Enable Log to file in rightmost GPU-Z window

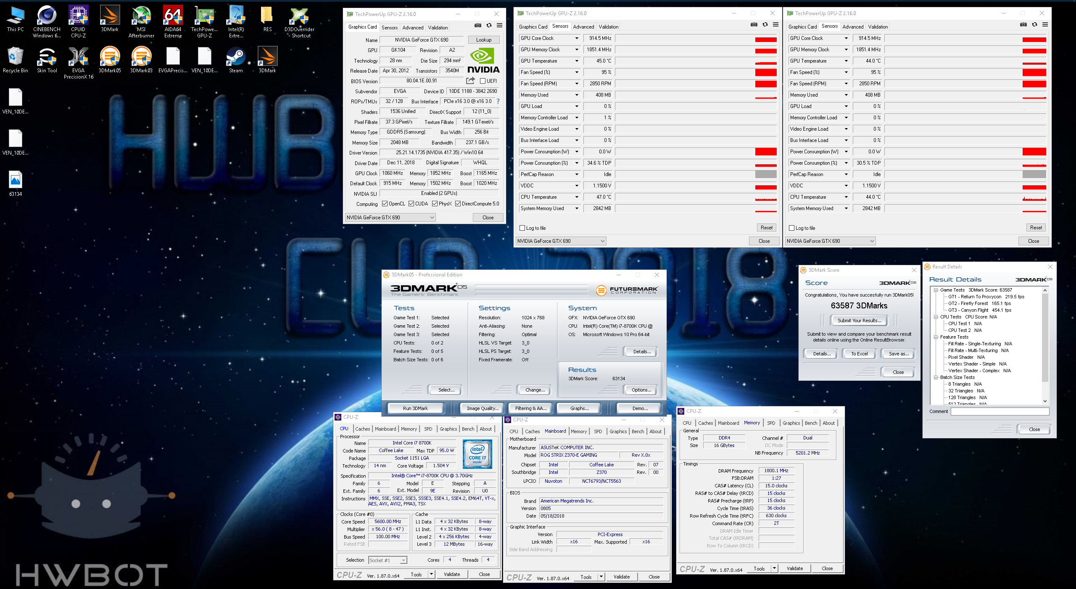pos(792,228)
